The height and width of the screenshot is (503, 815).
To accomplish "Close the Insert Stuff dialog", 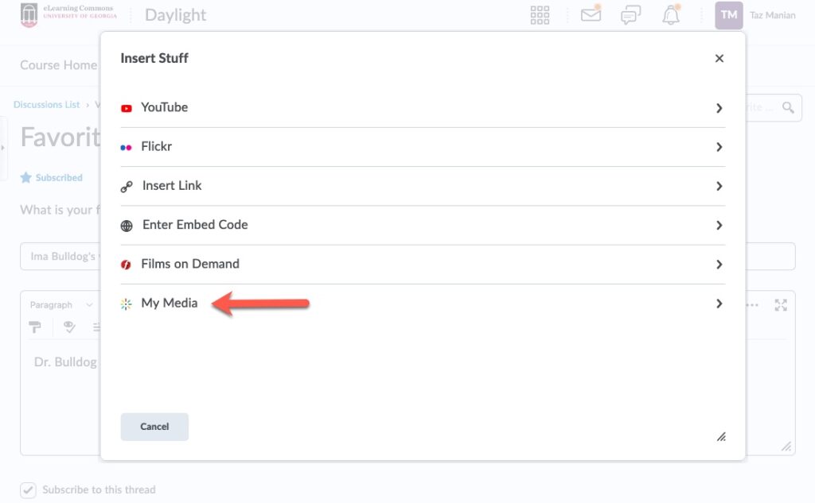I will tap(719, 58).
